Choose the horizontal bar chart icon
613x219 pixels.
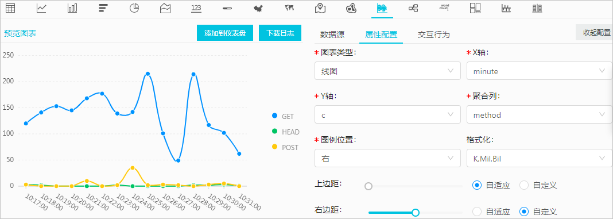pos(103,8)
